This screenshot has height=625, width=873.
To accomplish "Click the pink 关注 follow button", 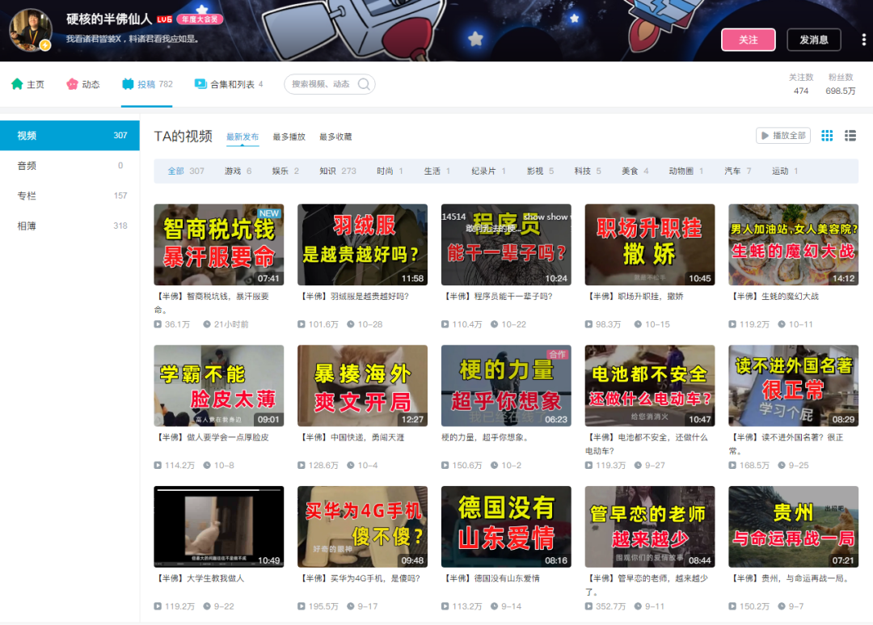I will pyautogui.click(x=749, y=40).
